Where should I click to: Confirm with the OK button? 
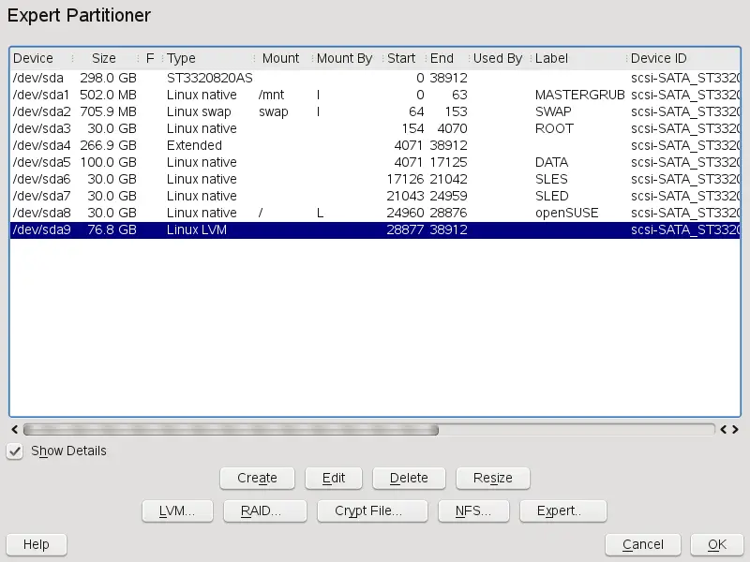click(x=717, y=544)
